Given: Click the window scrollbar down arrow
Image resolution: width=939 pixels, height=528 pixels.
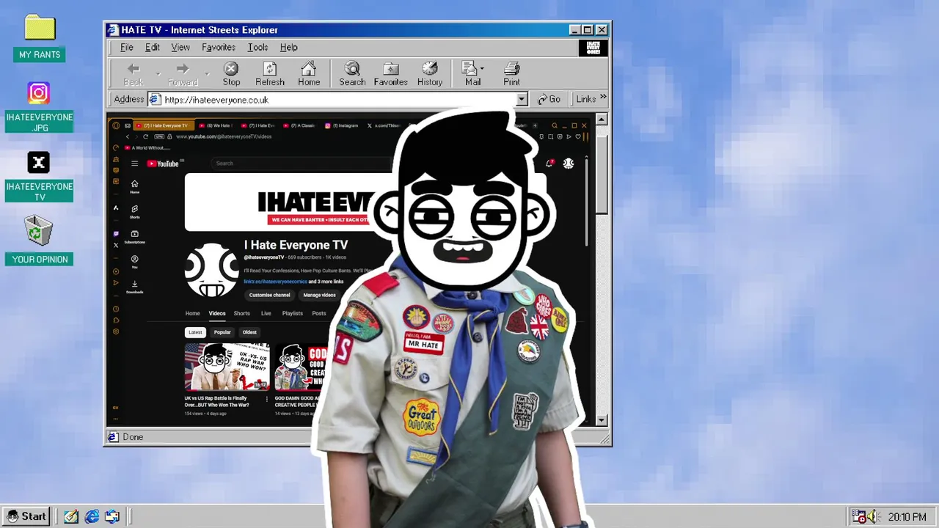Looking at the screenshot, I should click(602, 420).
